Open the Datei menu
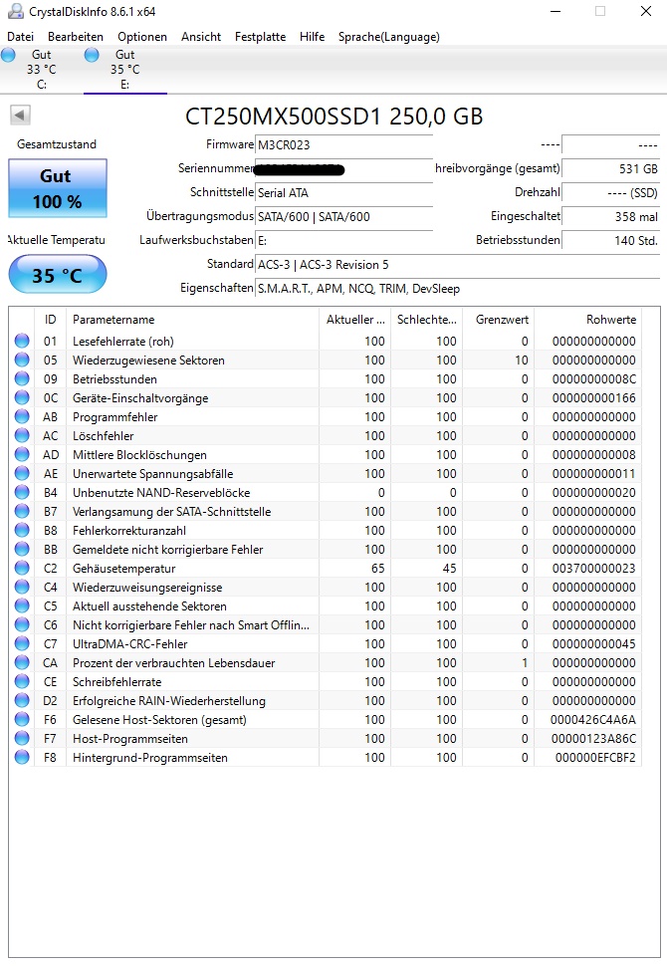Viewport: 667px width, 966px height. [20, 36]
